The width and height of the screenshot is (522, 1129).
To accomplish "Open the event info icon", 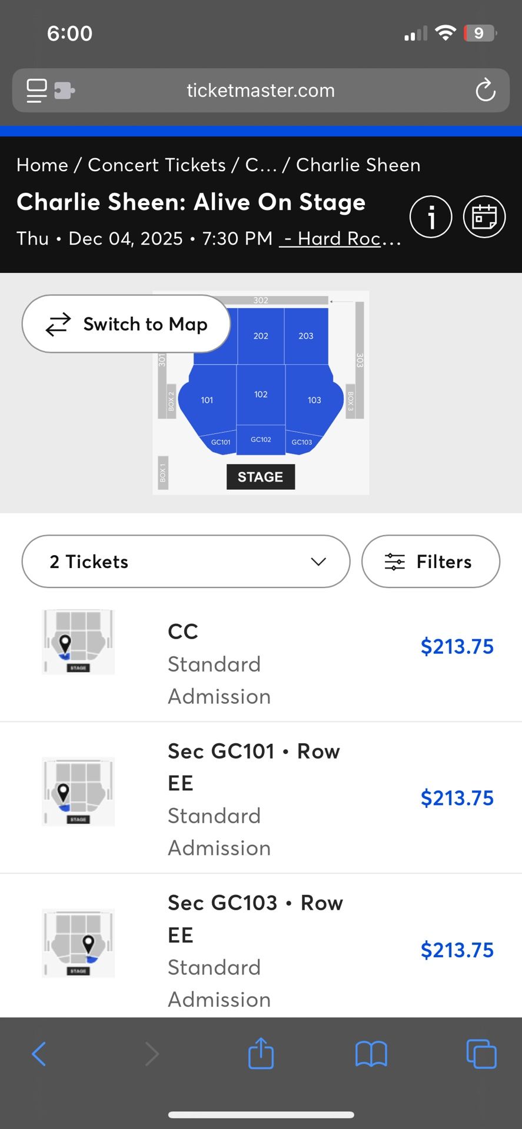I will (431, 216).
